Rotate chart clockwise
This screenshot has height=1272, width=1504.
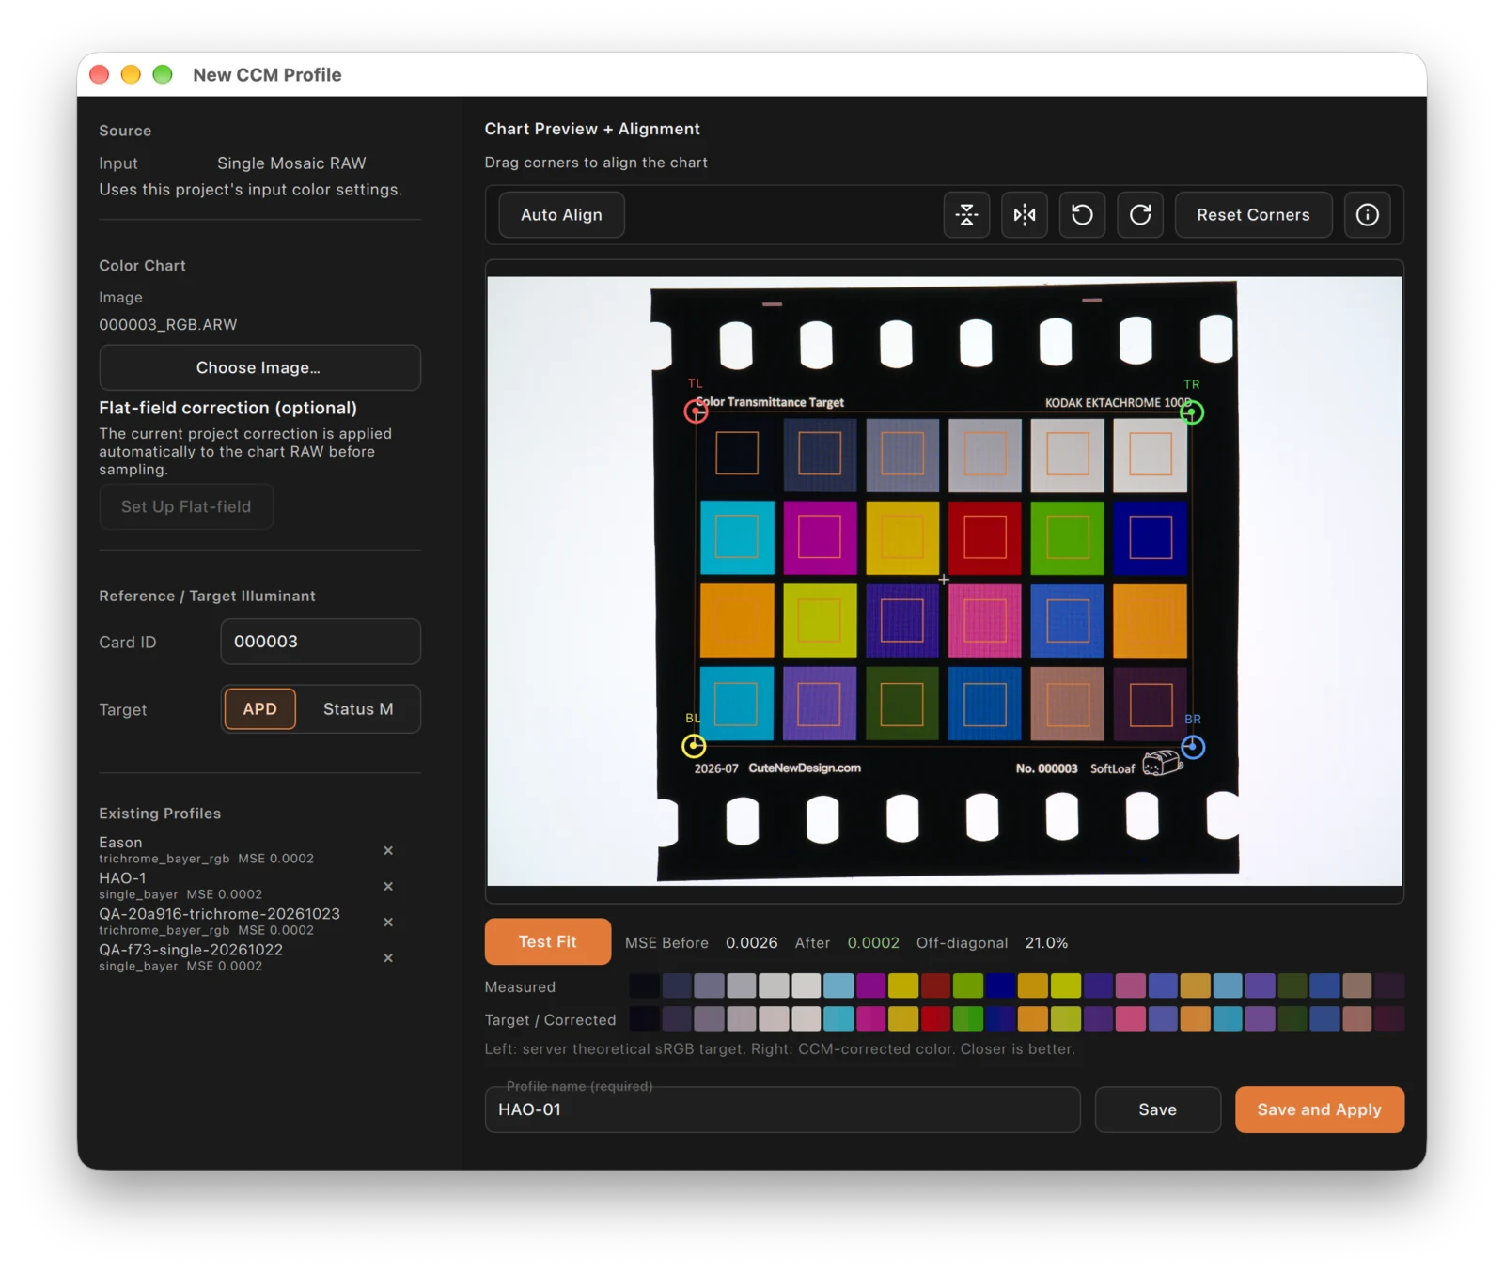click(x=1140, y=215)
